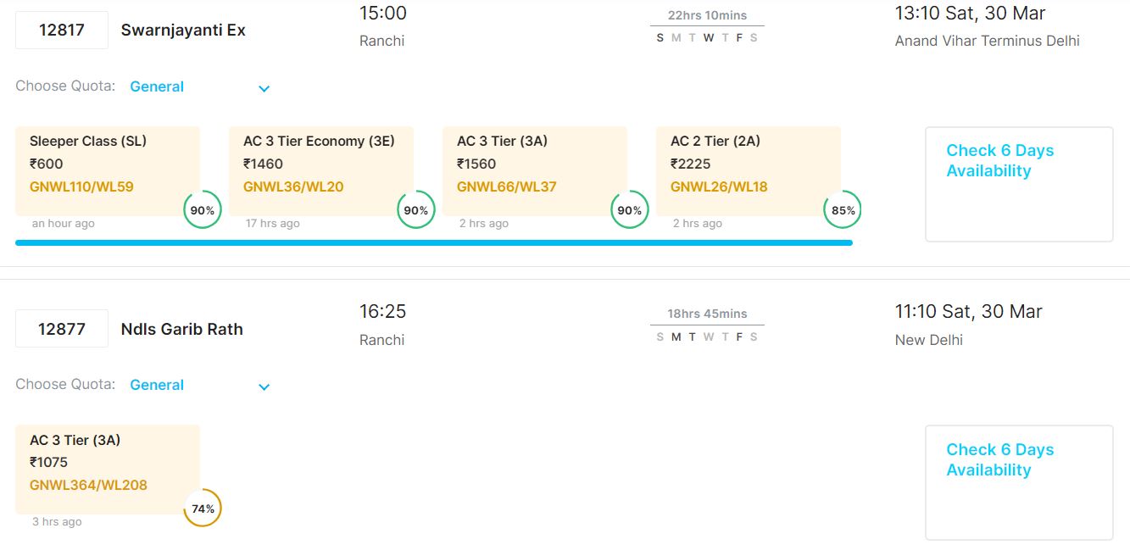Click the 90% prediction circle on Sleeper Class
Viewport: 1130px width, 556px height.
(x=203, y=210)
